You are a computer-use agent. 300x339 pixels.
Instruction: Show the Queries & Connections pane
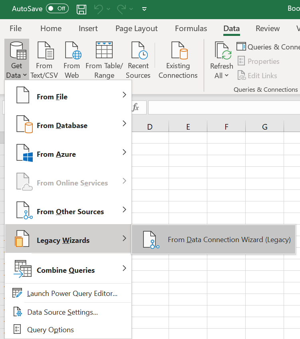pyautogui.click(x=268, y=47)
